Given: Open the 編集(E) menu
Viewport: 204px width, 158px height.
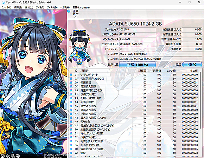Looking at the screenshot, I should [18, 7].
